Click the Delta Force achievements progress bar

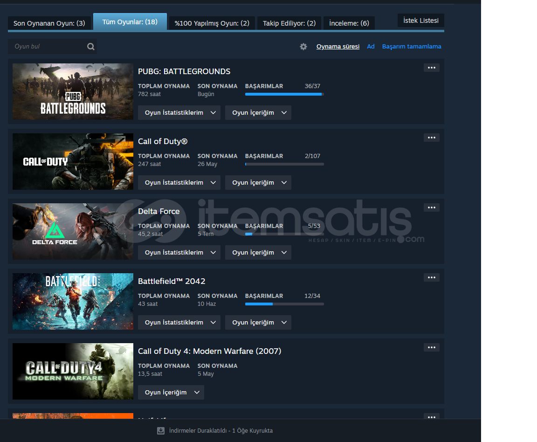coord(285,234)
